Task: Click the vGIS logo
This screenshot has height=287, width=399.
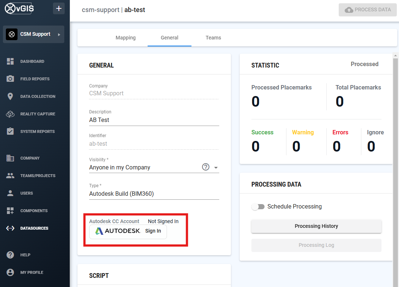Action: [x=19, y=8]
